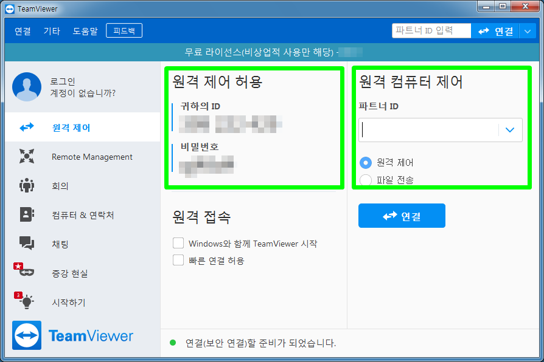Open the 시작하기 section
The image size is (544, 362).
click(x=83, y=302)
